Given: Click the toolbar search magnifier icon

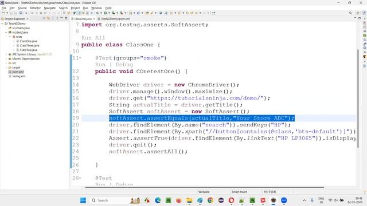Looking at the screenshot, I should coord(350,13).
